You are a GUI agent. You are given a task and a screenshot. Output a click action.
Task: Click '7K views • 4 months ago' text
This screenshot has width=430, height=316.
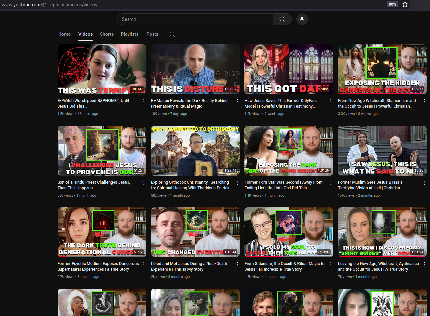pos(357,277)
